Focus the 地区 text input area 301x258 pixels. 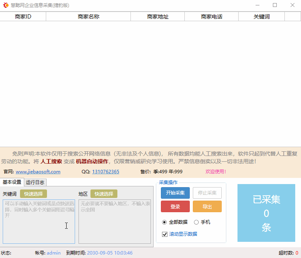[x=114, y=221]
